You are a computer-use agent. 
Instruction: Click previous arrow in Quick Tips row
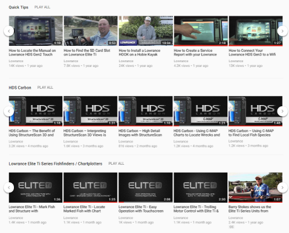click(x=9, y=31)
